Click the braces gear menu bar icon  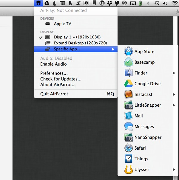(86, 3)
